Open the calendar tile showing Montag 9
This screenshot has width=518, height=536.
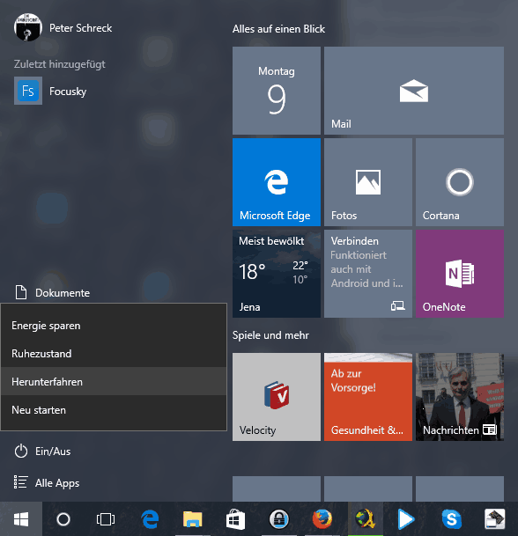click(277, 91)
